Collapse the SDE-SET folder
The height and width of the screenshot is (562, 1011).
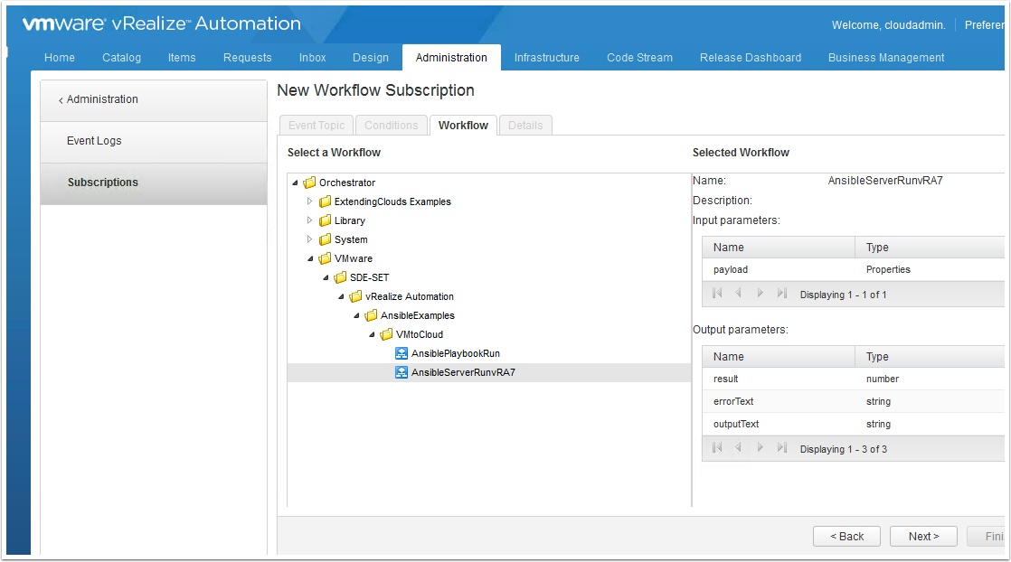click(326, 277)
